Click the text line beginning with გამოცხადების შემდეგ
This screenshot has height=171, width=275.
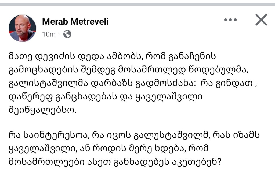click(128, 70)
